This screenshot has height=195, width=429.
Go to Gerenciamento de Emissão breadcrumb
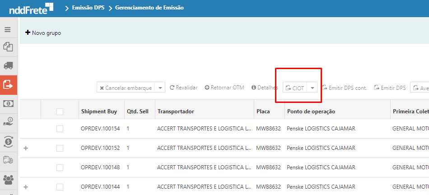(149, 8)
